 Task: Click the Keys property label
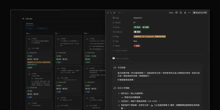click(x=117, y=37)
